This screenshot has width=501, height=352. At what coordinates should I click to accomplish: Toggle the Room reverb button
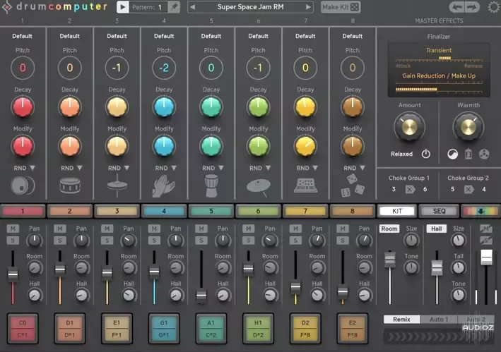[389, 229]
